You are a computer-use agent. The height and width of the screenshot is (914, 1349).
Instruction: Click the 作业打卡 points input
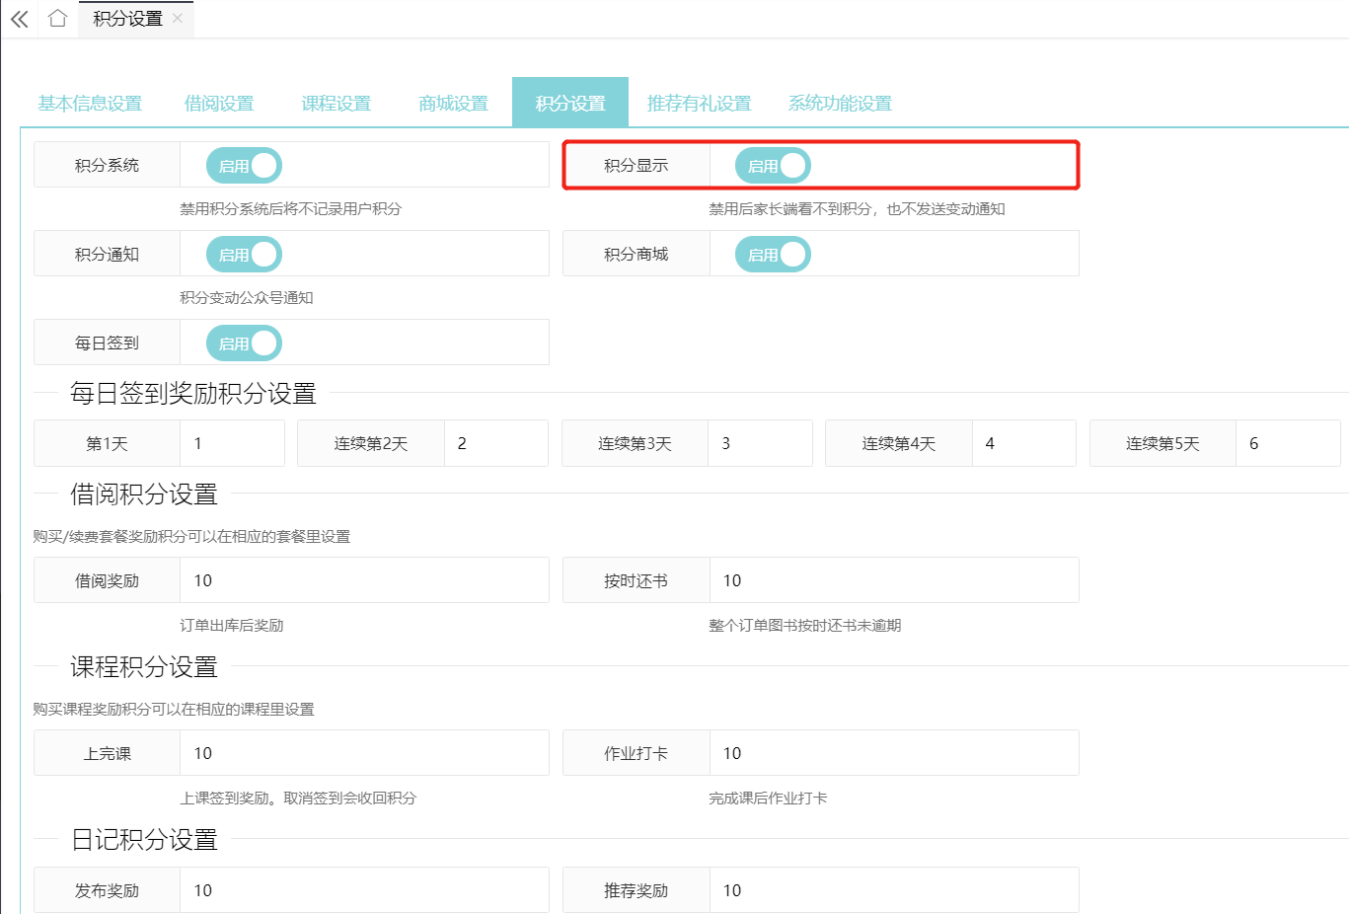click(894, 753)
